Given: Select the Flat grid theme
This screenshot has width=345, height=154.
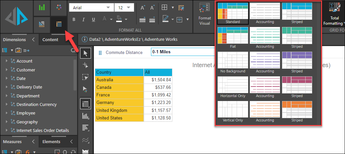Looking at the screenshot, I should 233,37.
